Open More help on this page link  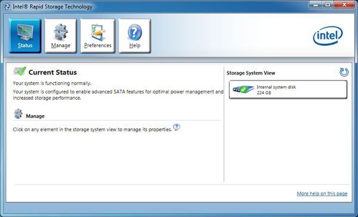point(322,194)
